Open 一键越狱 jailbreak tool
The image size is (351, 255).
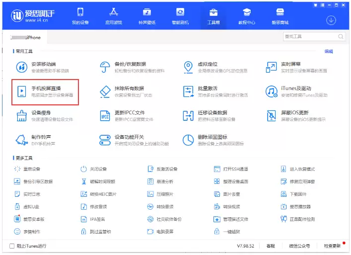click(x=227, y=232)
